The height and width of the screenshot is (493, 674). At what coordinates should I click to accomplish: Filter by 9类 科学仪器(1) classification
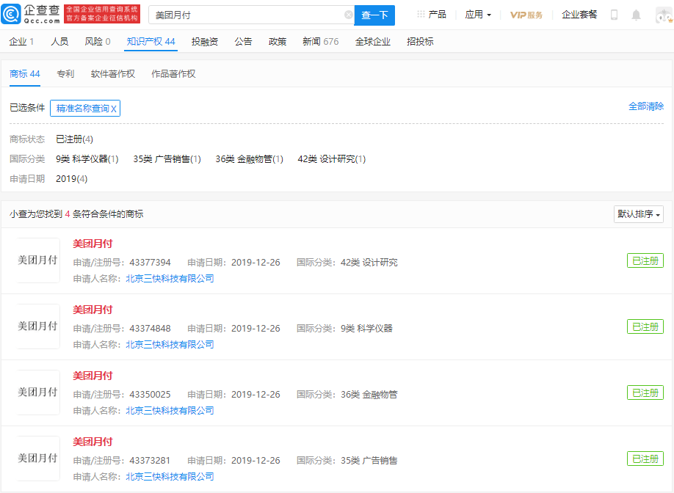pos(87,159)
